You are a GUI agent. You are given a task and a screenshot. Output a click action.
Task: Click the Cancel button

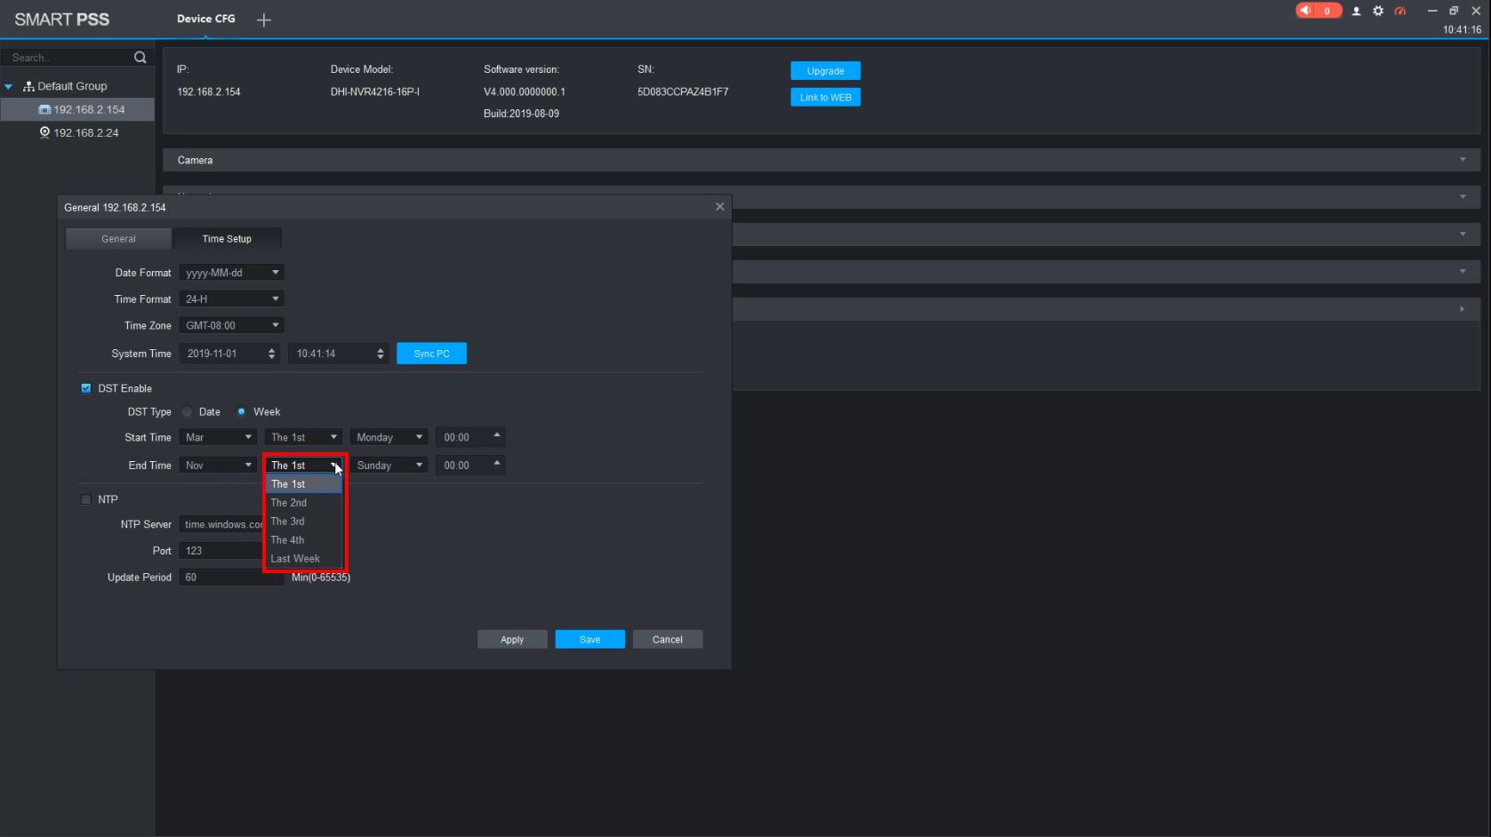point(668,640)
